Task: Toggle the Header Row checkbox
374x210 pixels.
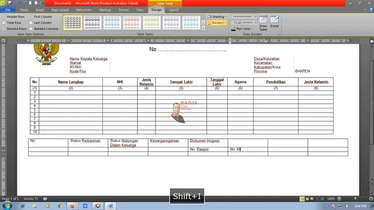Action: 4,17
